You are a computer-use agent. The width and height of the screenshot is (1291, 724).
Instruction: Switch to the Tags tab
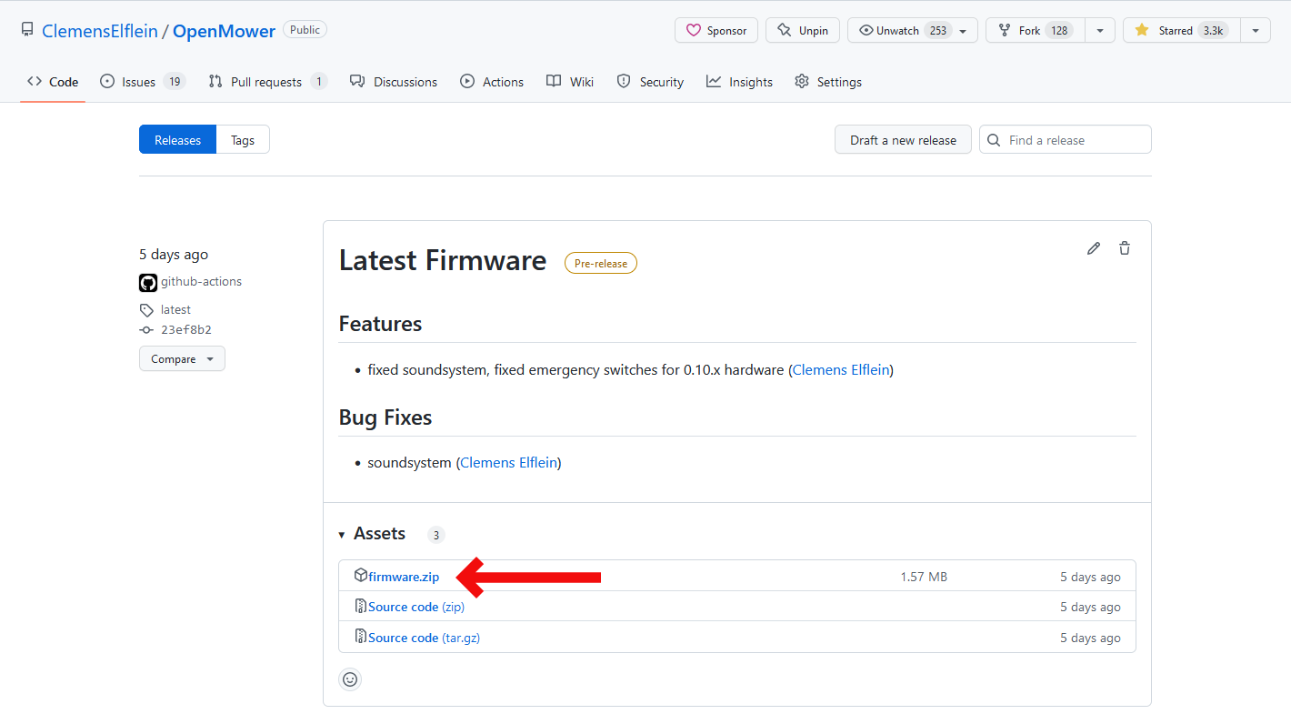(x=242, y=139)
